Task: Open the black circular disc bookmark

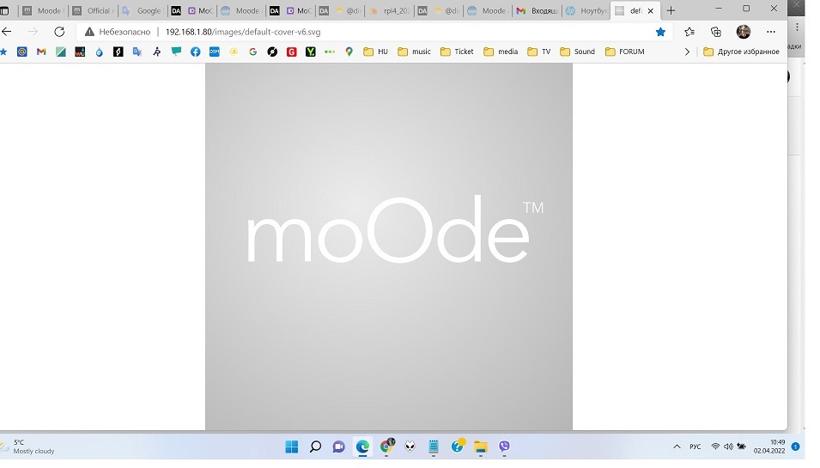Action: coord(272,52)
